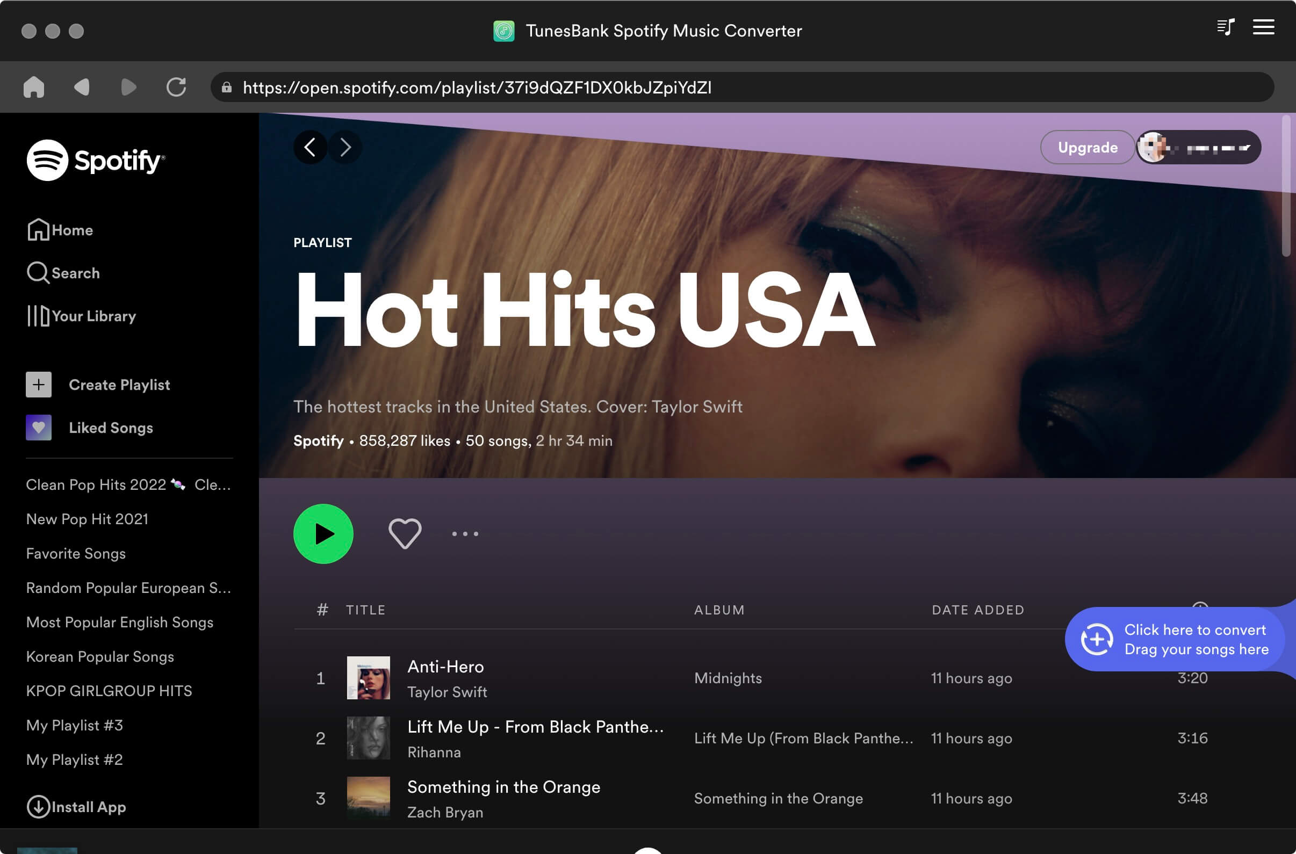
Task: Click the circular add-to-convert icon
Action: pos(1097,639)
